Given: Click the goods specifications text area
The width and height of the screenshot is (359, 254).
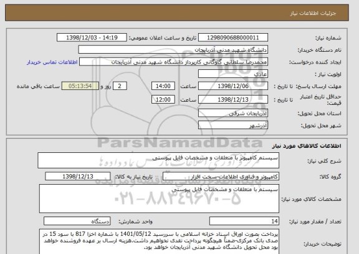Looking at the screenshot, I should (x=159, y=198).
